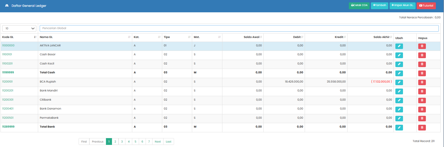
Task: Go to page 3
Action: 122,141
